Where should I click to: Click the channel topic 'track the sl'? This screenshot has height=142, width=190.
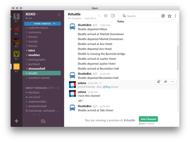coord(90,18)
